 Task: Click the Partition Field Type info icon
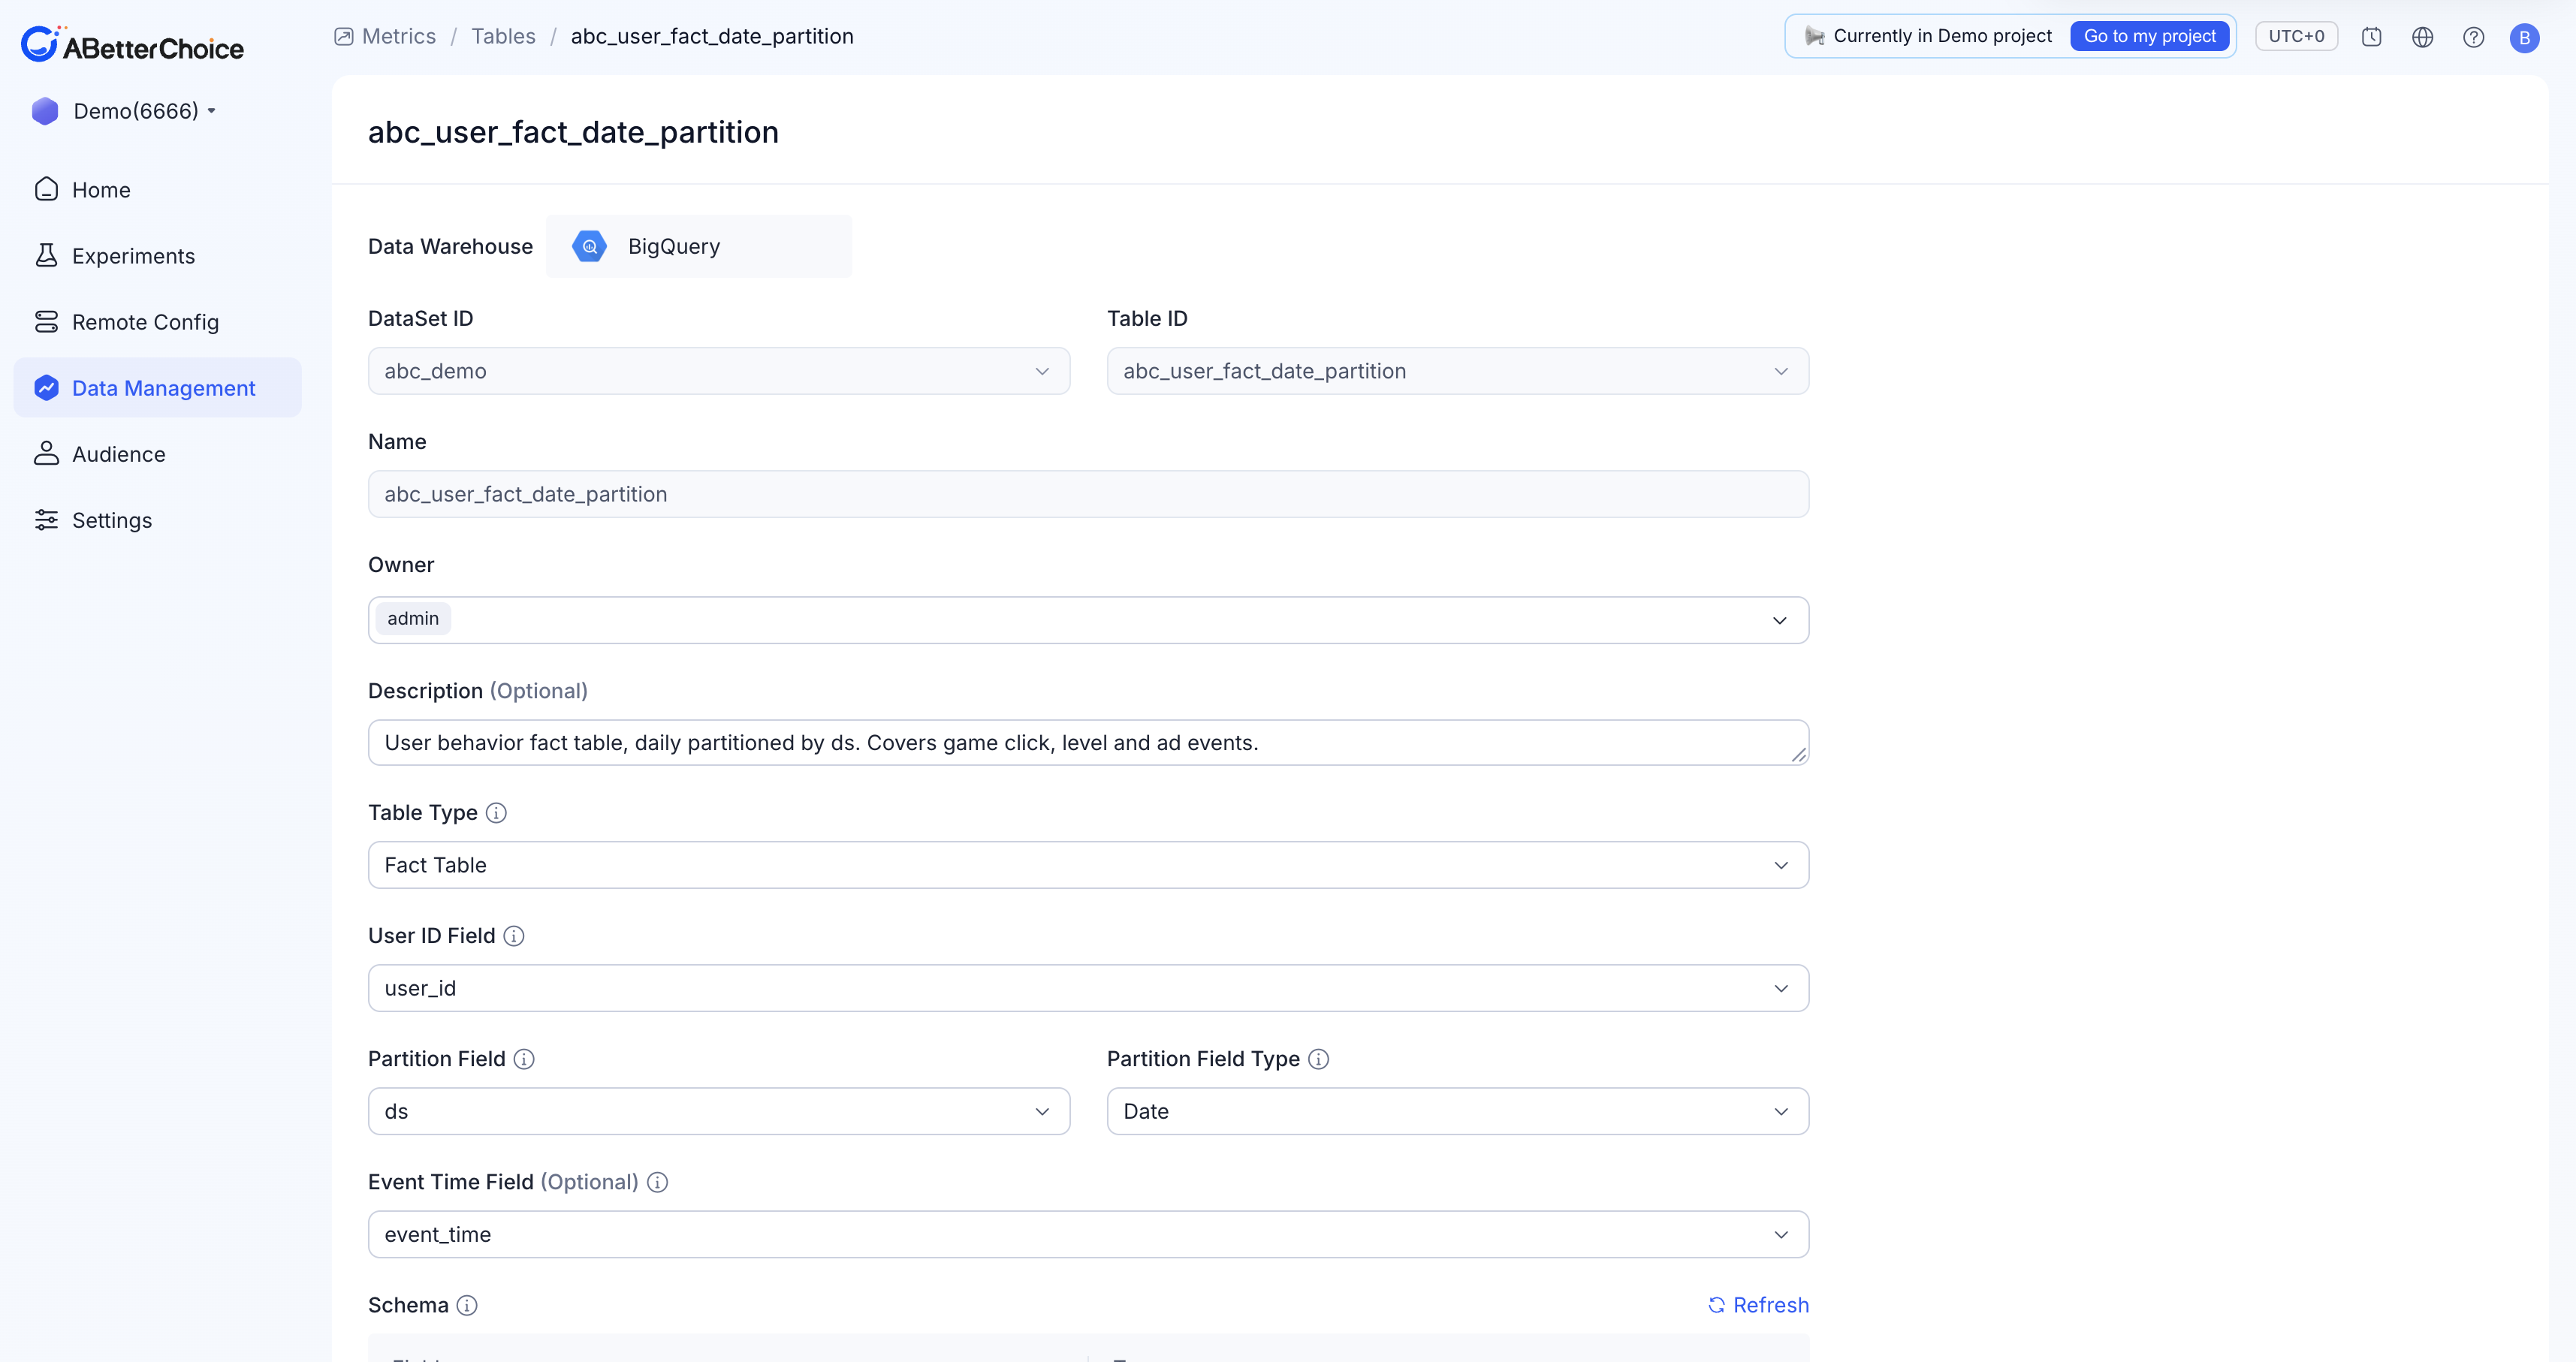click(1318, 1059)
